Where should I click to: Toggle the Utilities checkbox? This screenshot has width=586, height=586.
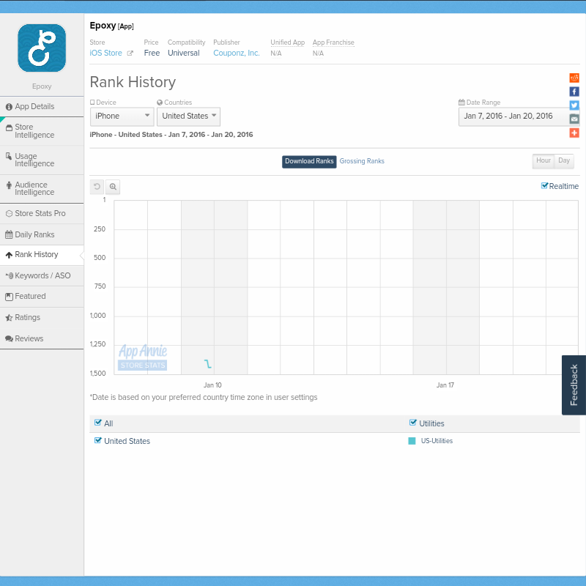(x=412, y=423)
